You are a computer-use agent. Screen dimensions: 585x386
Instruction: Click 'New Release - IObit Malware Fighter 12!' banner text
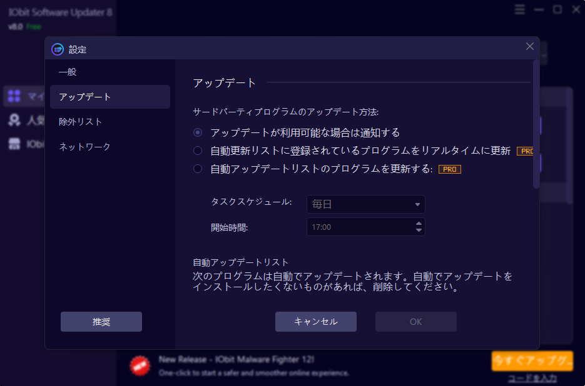[237, 360]
